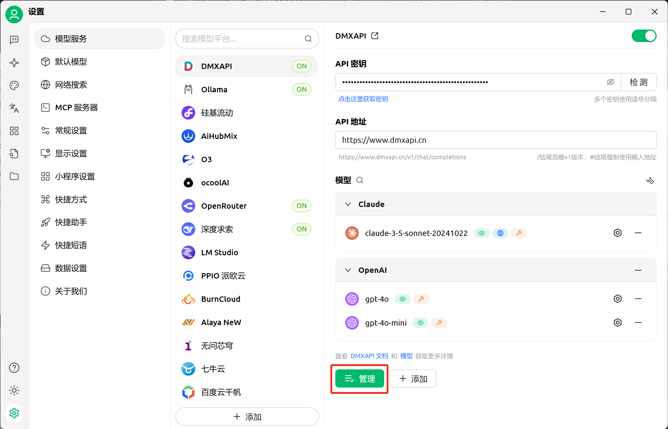Open 关于我们 page
Screen dimensions: 668x429
tap(99, 291)
